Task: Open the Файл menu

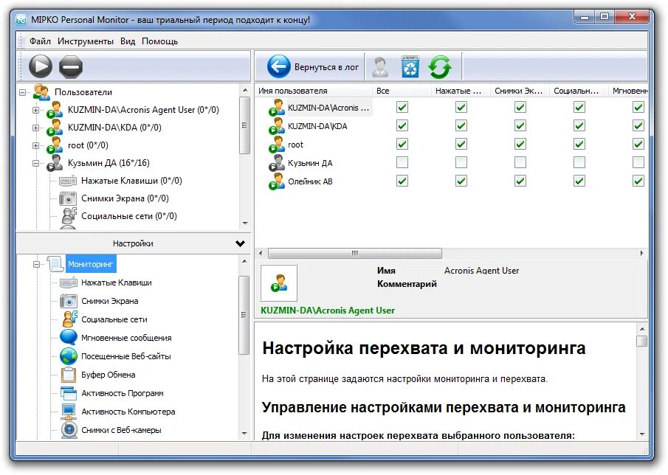Action: pyautogui.click(x=40, y=41)
